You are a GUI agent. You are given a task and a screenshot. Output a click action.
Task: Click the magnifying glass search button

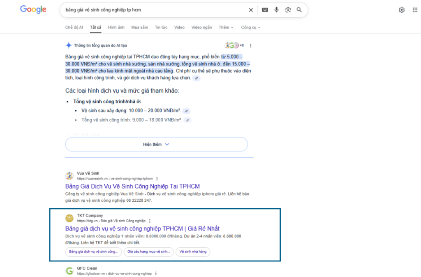tap(299, 10)
